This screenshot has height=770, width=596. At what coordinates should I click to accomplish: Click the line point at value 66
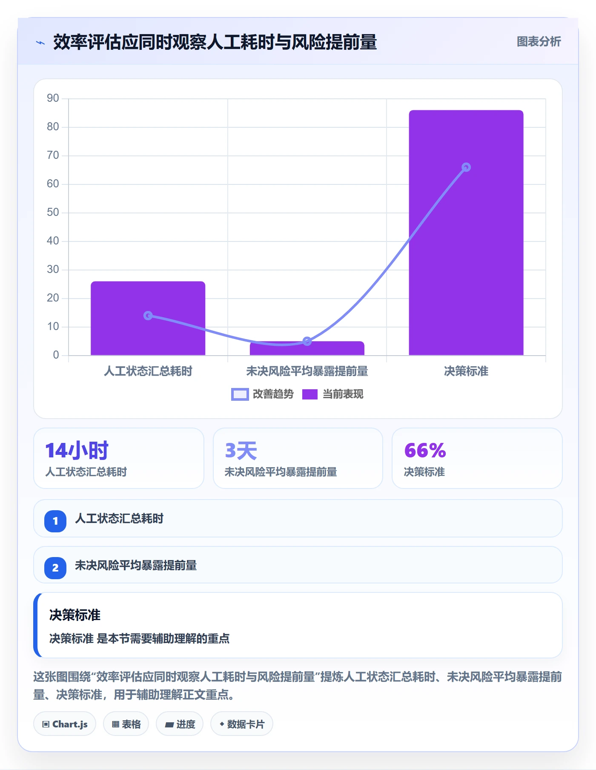coord(466,167)
